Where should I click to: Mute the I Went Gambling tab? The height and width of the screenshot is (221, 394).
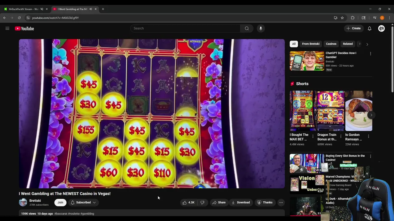[90, 9]
